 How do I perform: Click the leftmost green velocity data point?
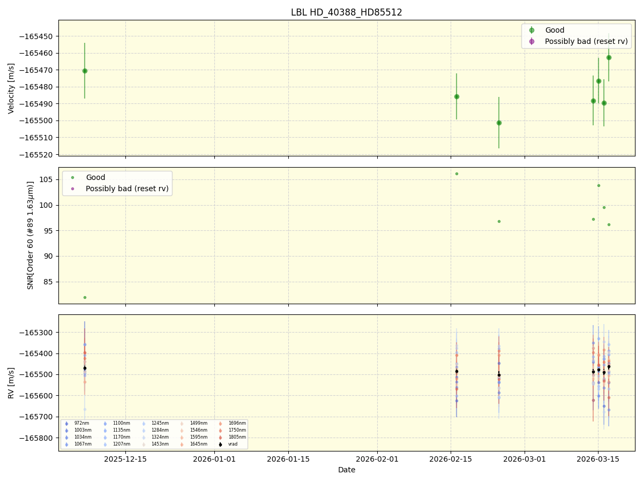coord(85,70)
